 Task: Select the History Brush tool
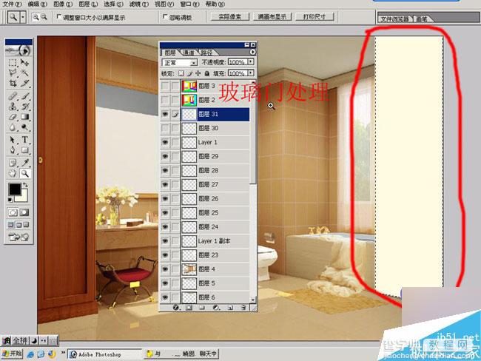click(x=24, y=107)
